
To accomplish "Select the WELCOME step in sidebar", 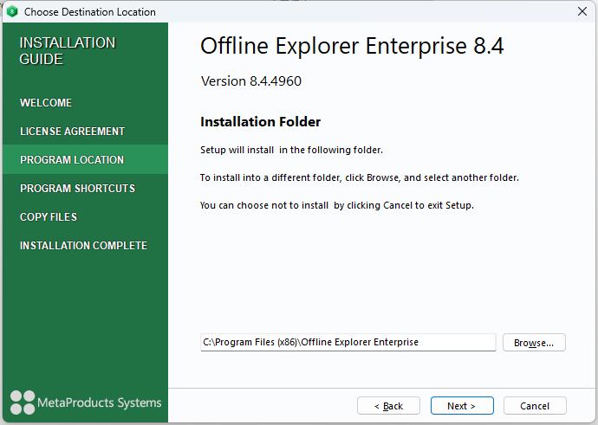I will [x=46, y=103].
